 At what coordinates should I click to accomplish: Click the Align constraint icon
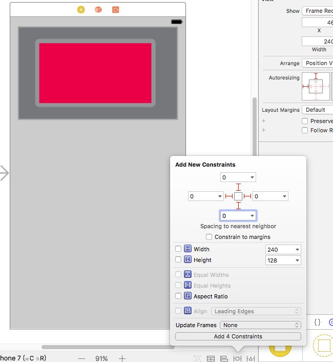click(x=188, y=311)
